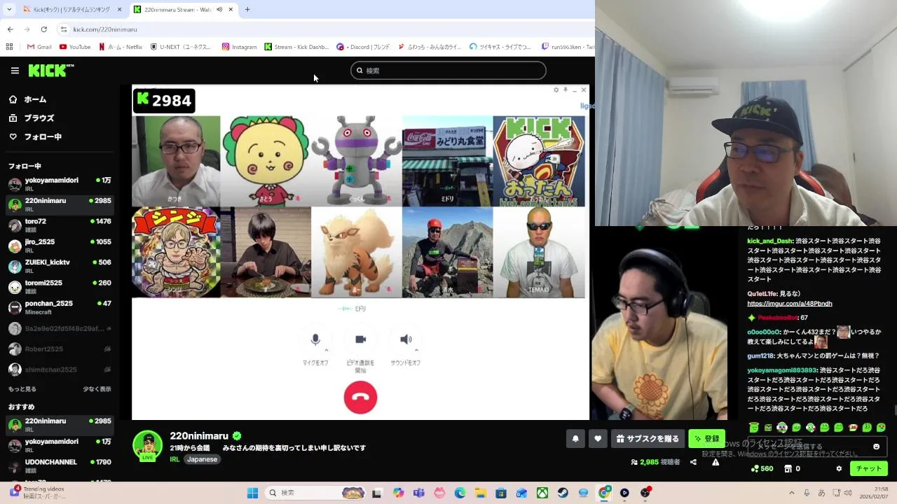Viewport: 897px width, 504px height.
Task: Open toro72 channel in following list
Action: pyautogui.click(x=60, y=225)
